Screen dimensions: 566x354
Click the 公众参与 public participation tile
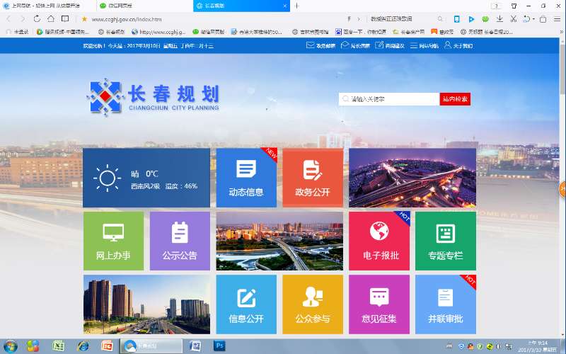click(x=312, y=304)
